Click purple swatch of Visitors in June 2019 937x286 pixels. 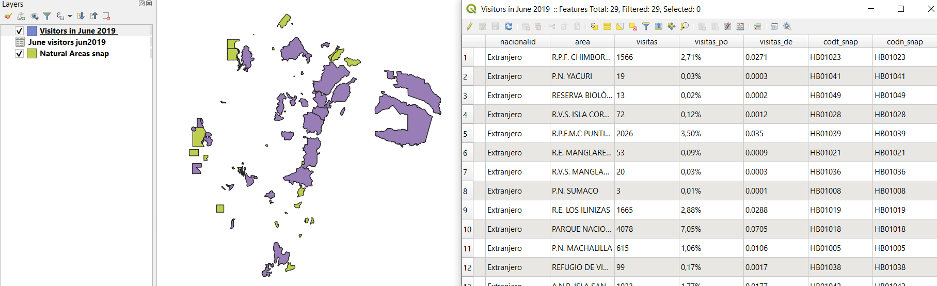tap(31, 30)
